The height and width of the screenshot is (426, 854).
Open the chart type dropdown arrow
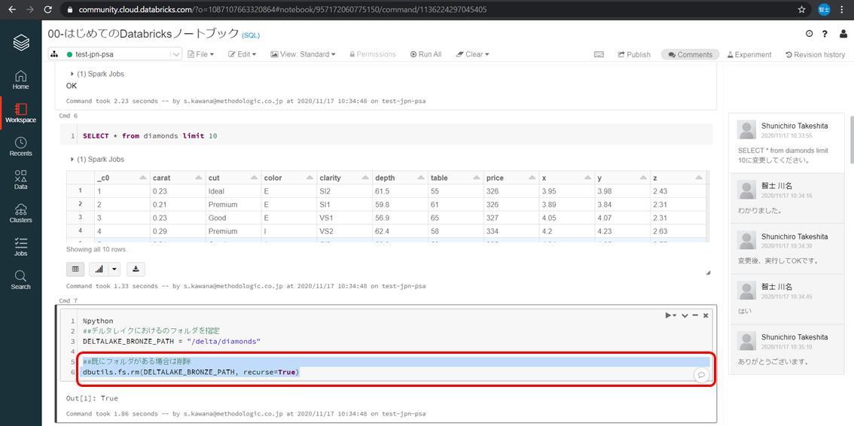[x=114, y=269]
